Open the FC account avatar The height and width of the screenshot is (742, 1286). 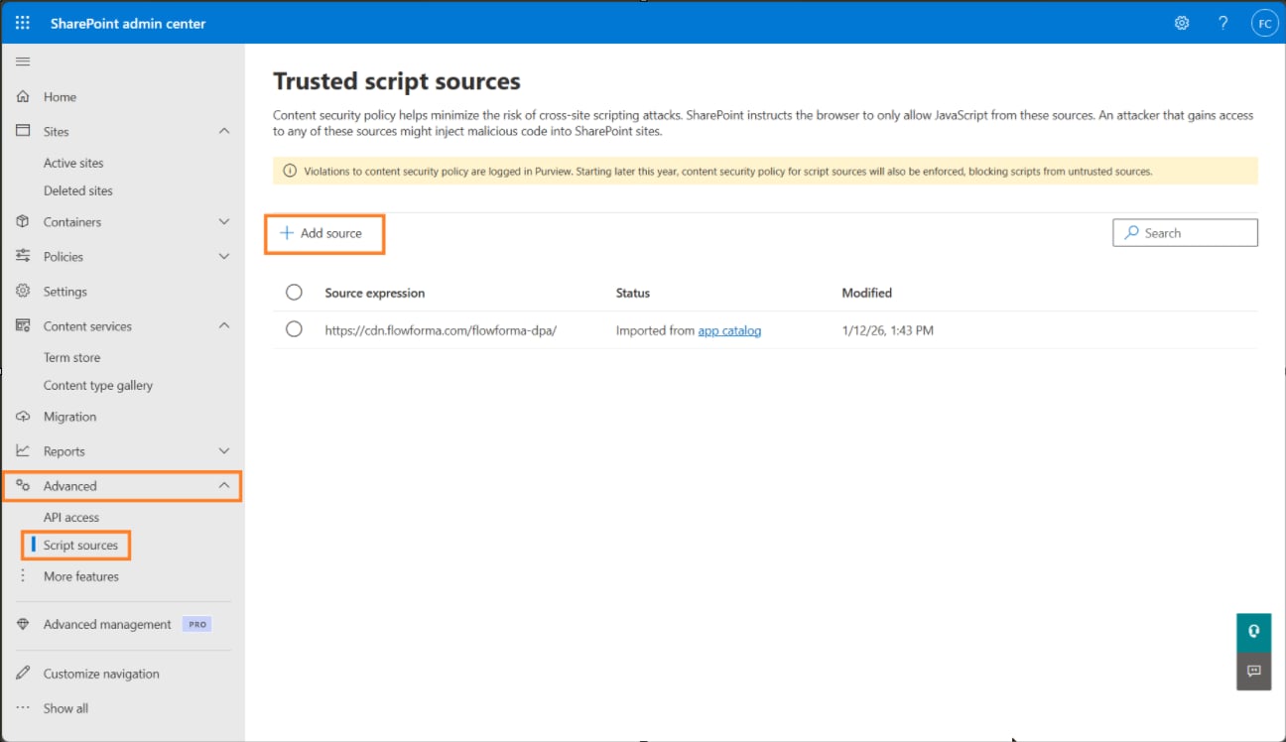[1264, 23]
